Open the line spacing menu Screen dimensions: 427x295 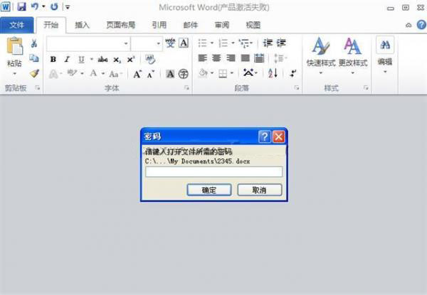(279, 58)
